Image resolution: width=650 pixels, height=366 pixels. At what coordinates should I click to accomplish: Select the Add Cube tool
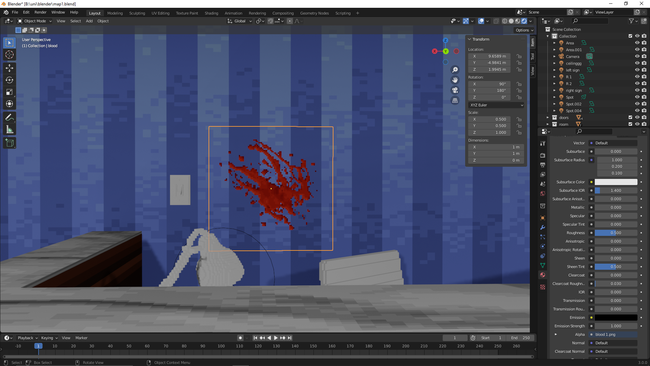tap(9, 143)
